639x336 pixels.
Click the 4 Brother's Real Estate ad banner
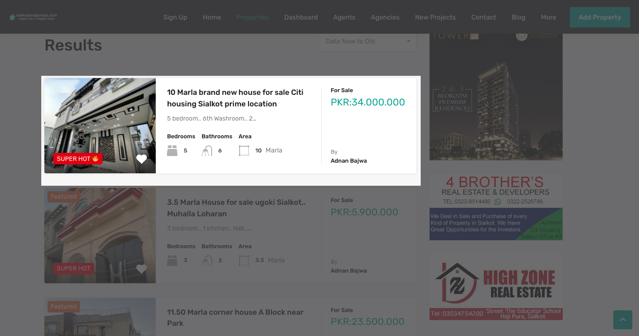(x=496, y=207)
